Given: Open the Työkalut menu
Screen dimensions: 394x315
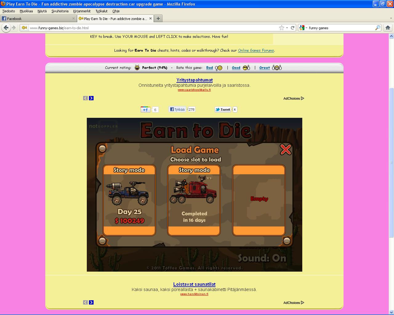Looking at the screenshot, I should (102, 11).
